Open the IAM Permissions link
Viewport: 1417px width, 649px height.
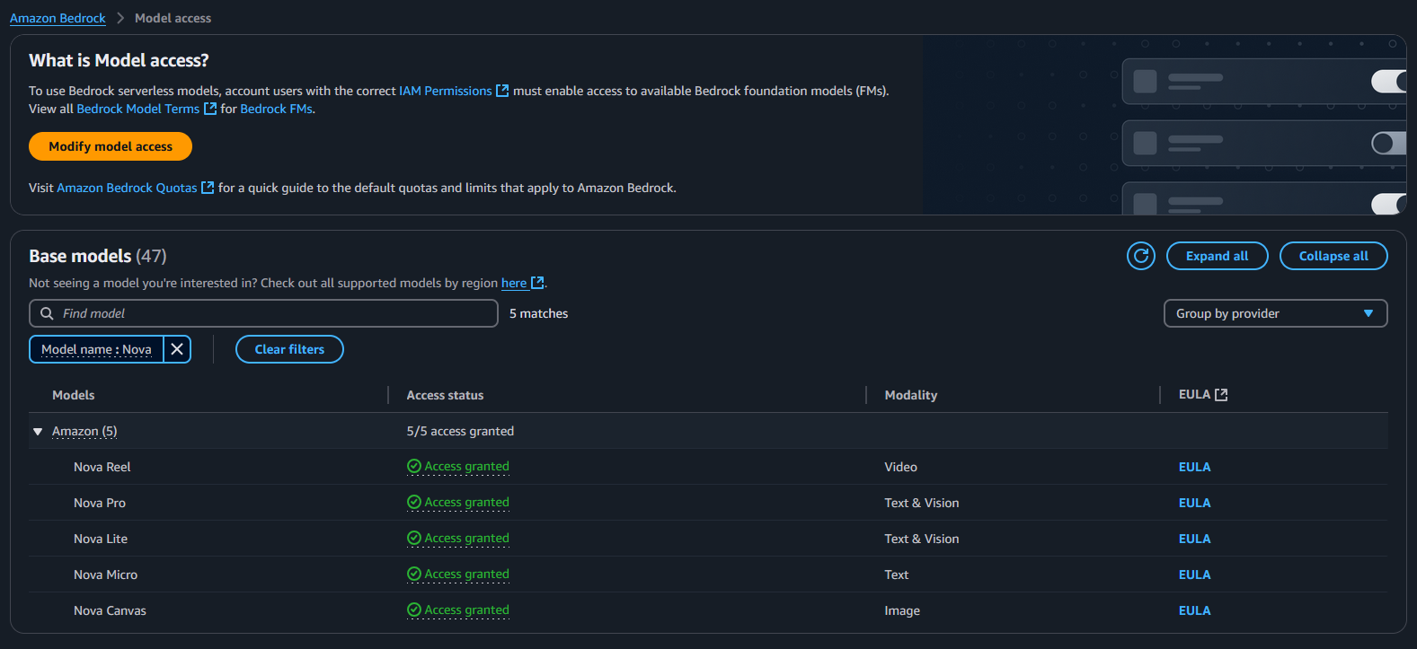[x=446, y=91]
